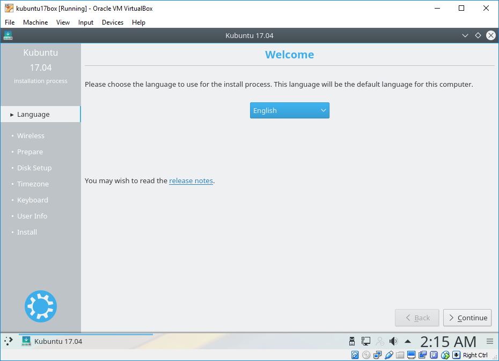Open the Machine menu

[x=35, y=22]
